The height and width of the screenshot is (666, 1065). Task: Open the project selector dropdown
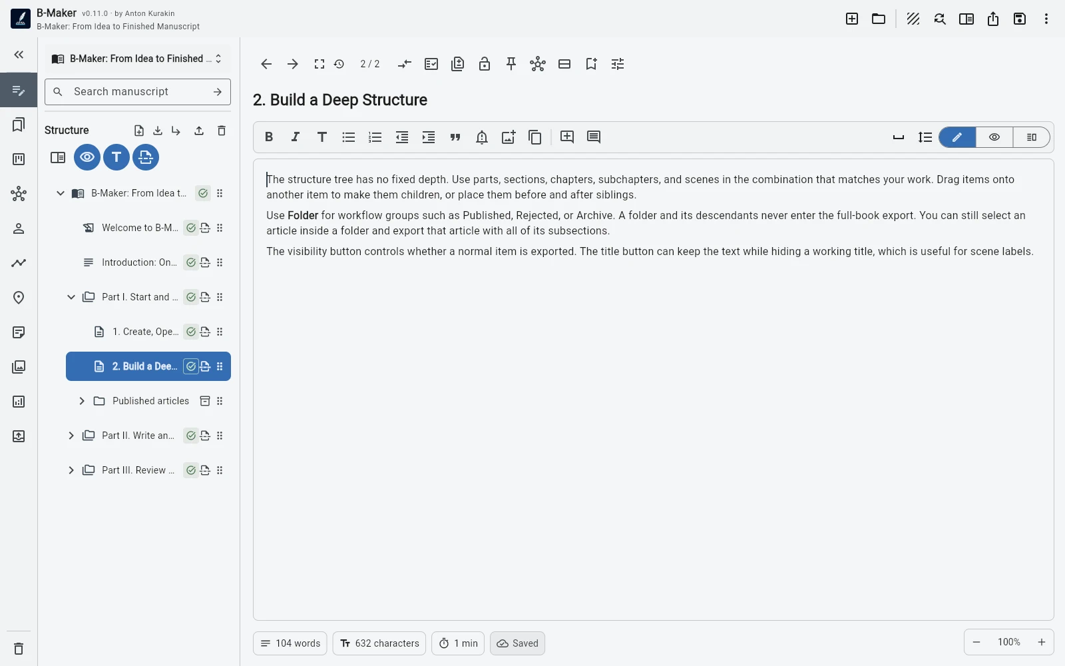(x=138, y=59)
